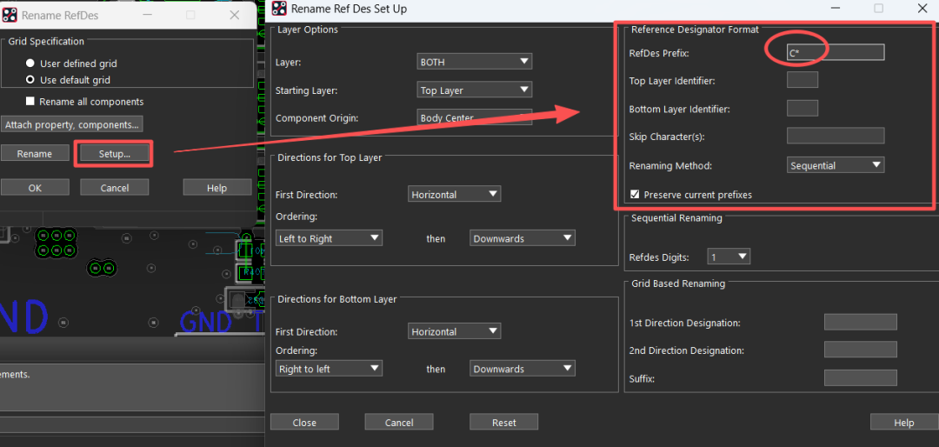Open Top Layer First Direction dropdown

pos(455,194)
